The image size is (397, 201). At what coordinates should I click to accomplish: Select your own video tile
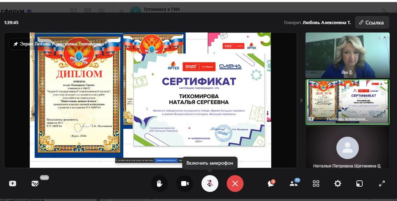(347, 55)
